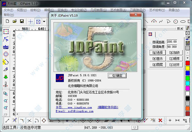This screenshot has width=192, height=132.
Task: Pick the red color swatch
Action: pyautogui.click(x=188, y=63)
